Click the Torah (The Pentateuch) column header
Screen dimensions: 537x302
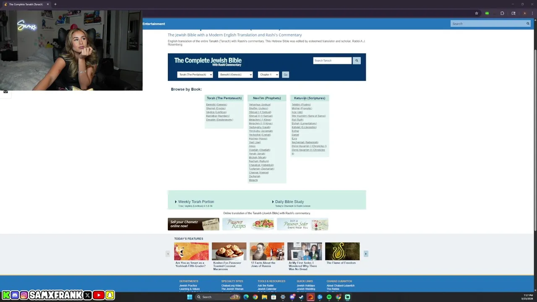pos(224,98)
